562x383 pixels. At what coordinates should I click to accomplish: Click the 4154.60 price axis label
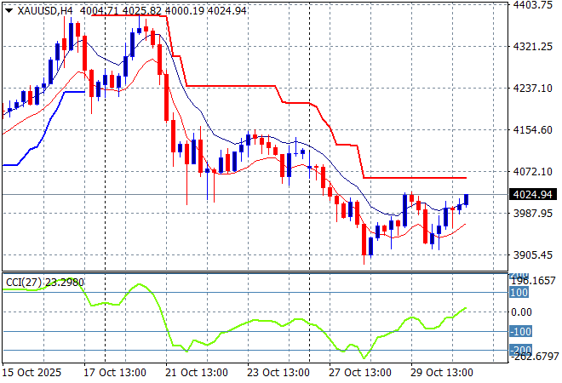tap(532, 129)
